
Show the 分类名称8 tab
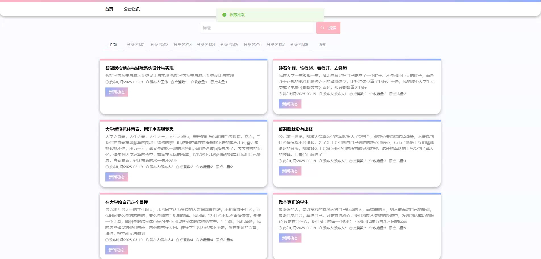(x=299, y=45)
